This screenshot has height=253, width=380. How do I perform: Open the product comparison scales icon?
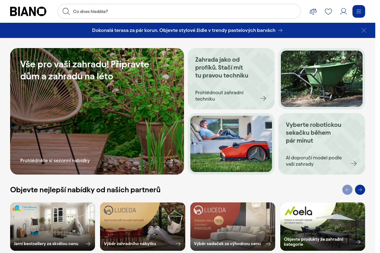313,11
